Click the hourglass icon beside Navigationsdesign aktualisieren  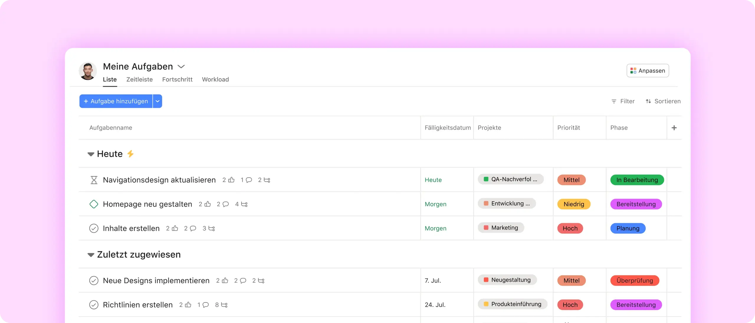[x=94, y=180]
